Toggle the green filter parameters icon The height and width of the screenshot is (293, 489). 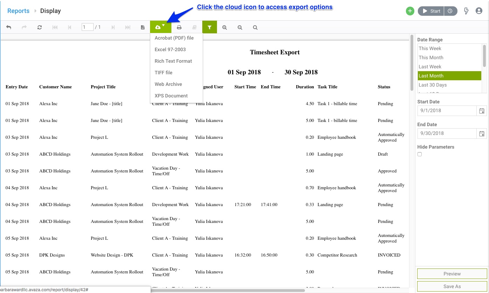[209, 27]
